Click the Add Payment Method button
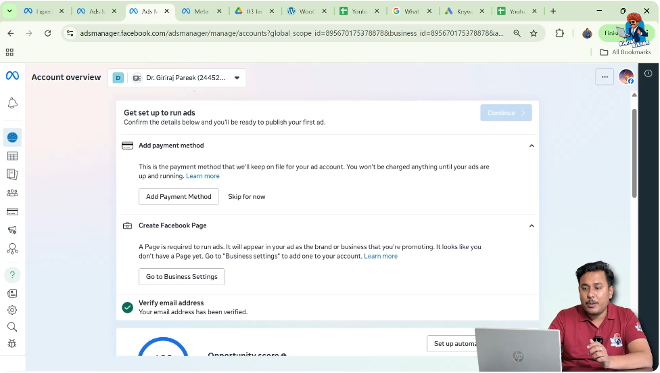Screen dimensions: 660x373 point(179,197)
